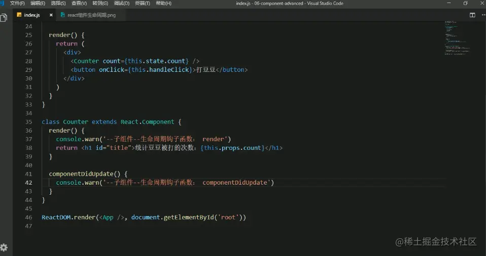Click line number 46 in the gutter
Screen dimensions: 486x256
[28, 218]
